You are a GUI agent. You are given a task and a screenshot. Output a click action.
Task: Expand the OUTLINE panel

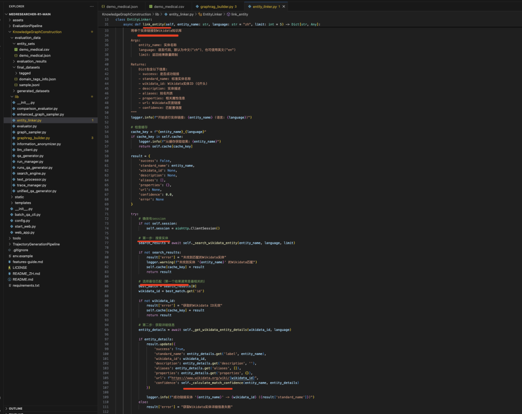pos(15,408)
